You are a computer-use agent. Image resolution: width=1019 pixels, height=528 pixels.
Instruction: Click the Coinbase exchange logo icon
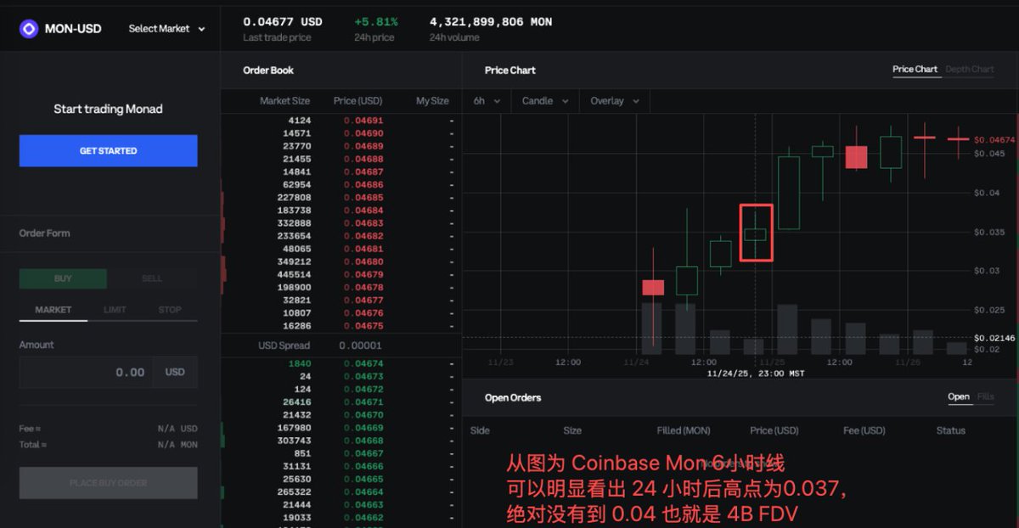pyautogui.click(x=29, y=29)
